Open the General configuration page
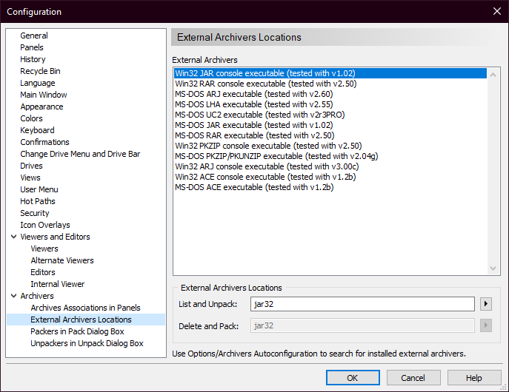This screenshot has width=509, height=392. click(34, 36)
